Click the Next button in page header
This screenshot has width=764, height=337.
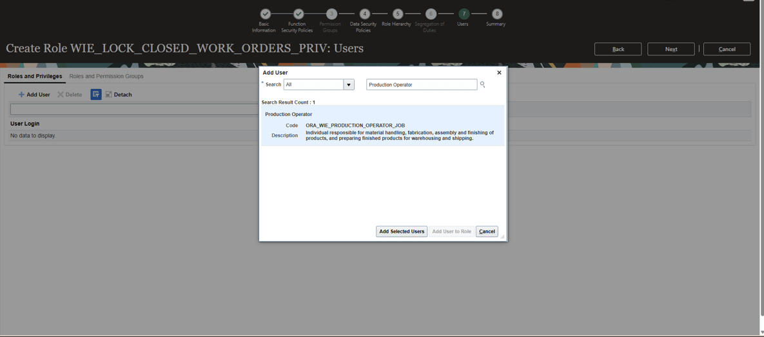click(x=671, y=49)
